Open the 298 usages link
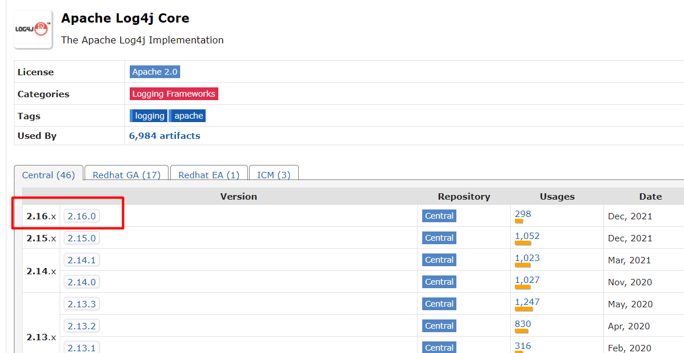The image size is (684, 353). (x=522, y=214)
